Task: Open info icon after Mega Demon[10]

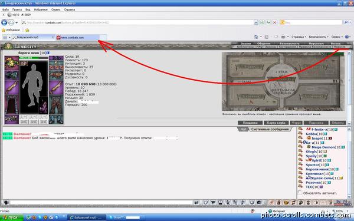Action: pos(343,147)
